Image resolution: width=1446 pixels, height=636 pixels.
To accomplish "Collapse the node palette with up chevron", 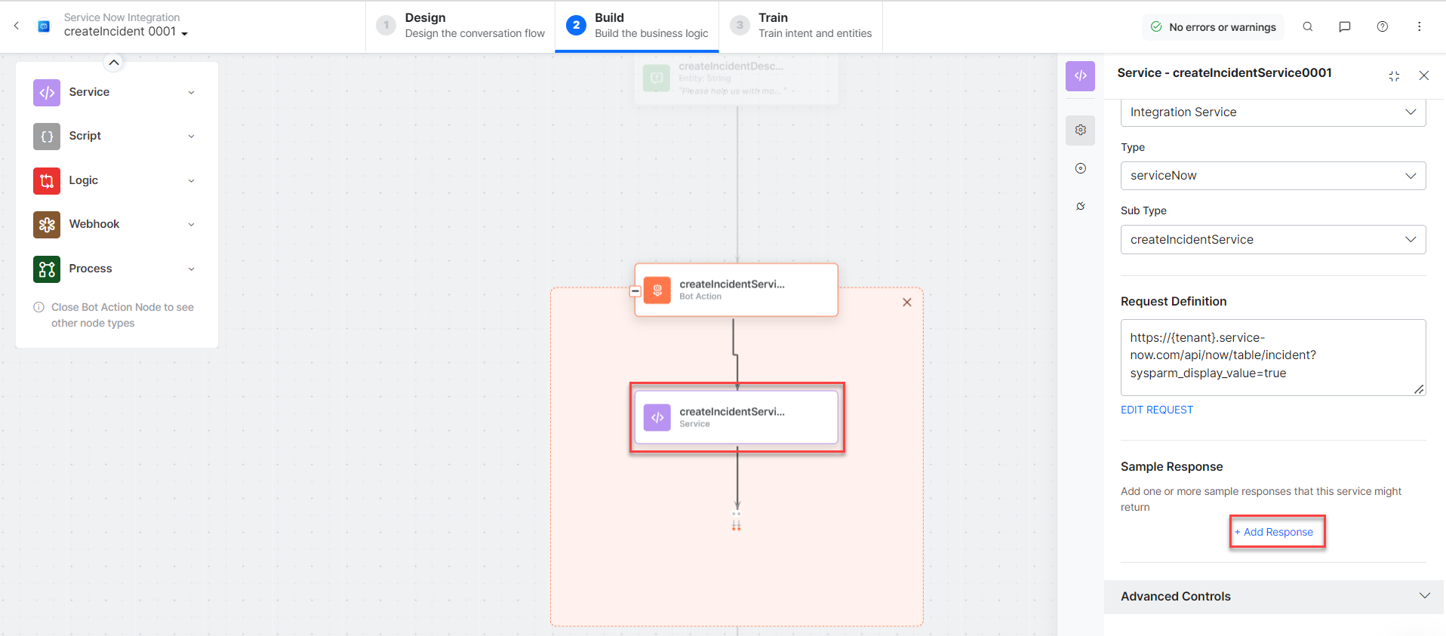I will tap(113, 63).
